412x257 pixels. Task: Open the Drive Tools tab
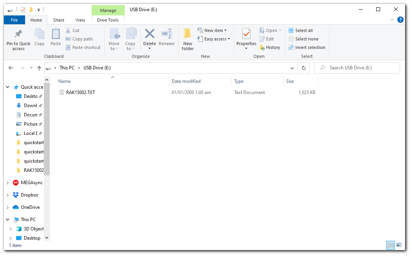[x=108, y=20]
